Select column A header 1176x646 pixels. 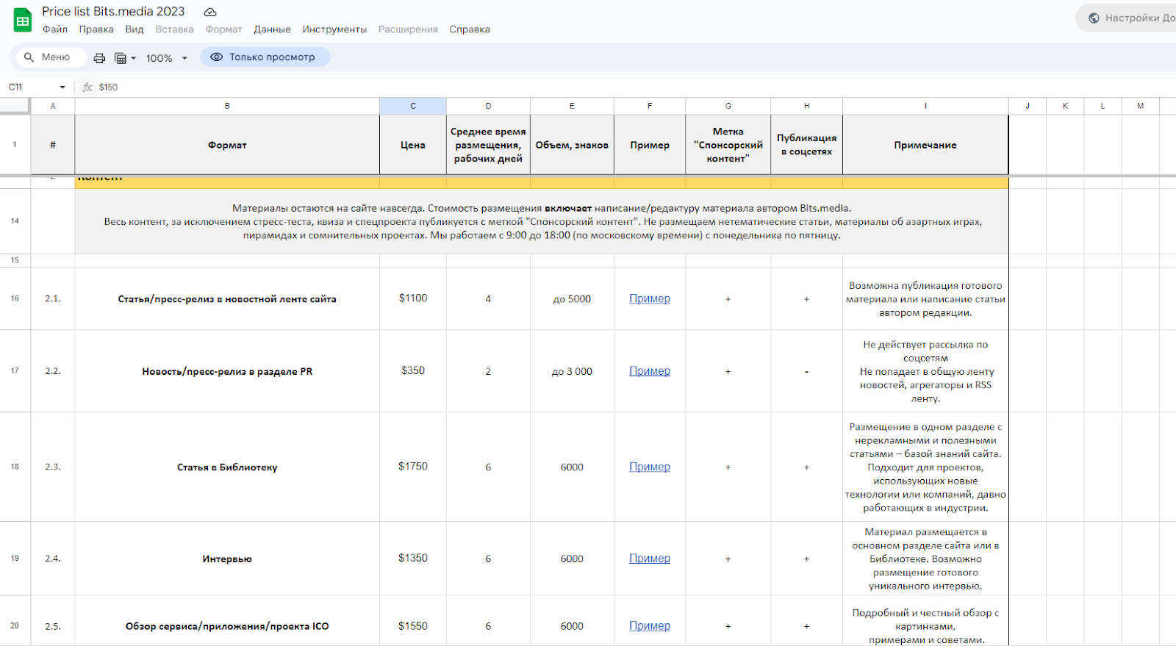click(x=53, y=106)
